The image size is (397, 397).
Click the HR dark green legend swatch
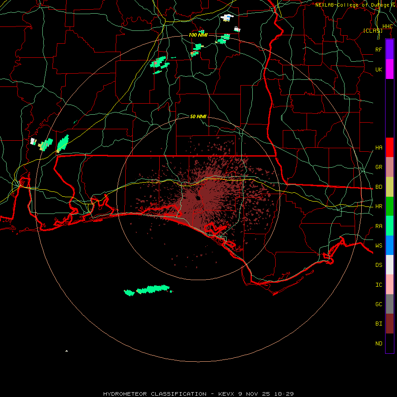[390, 206]
